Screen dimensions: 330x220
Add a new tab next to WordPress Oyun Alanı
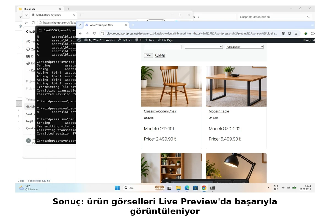133,25
